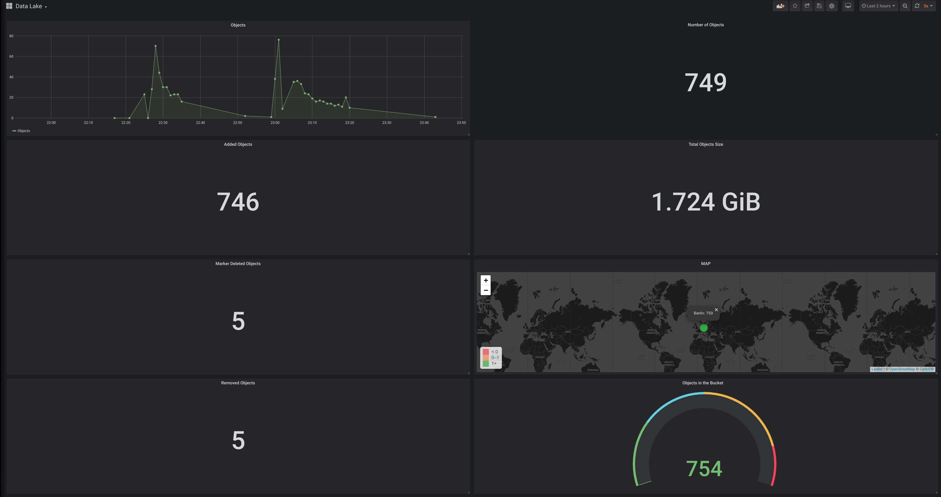
Task: Expand the 5s refresh interval dropdown
Action: point(928,6)
